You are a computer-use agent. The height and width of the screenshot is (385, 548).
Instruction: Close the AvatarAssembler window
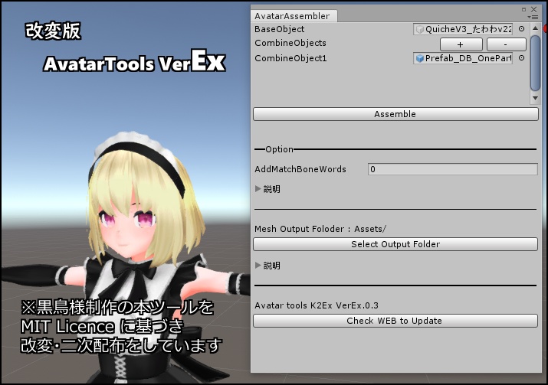[534, 9]
